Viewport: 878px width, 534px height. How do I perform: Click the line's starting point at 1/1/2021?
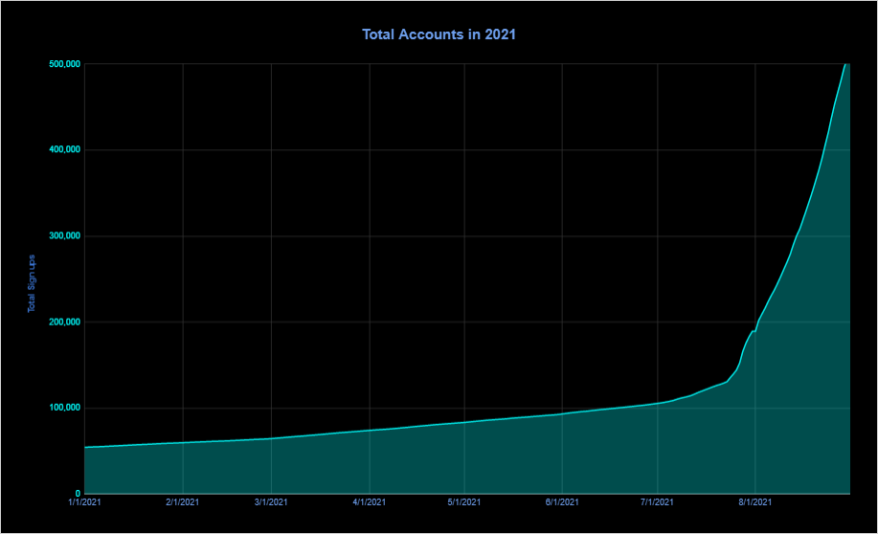(85, 447)
